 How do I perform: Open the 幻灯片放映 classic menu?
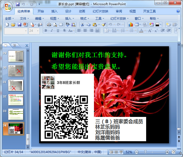point(119,18)
